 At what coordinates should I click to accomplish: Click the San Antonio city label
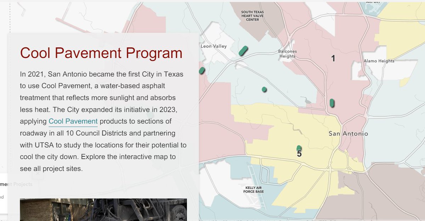348,134
